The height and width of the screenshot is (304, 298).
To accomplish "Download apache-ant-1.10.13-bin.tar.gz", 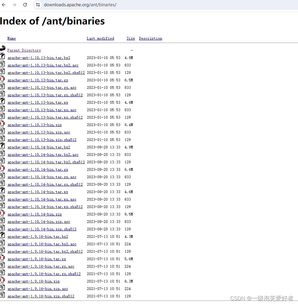I will coord(38,80).
